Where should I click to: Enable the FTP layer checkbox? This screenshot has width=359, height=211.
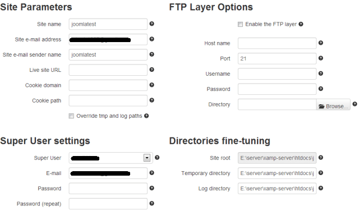(240, 24)
